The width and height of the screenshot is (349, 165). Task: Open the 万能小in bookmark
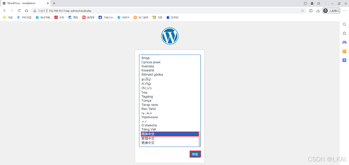[106, 17]
